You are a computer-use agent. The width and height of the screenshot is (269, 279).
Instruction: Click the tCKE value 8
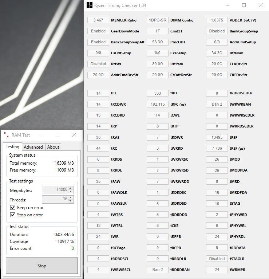coord(158,225)
